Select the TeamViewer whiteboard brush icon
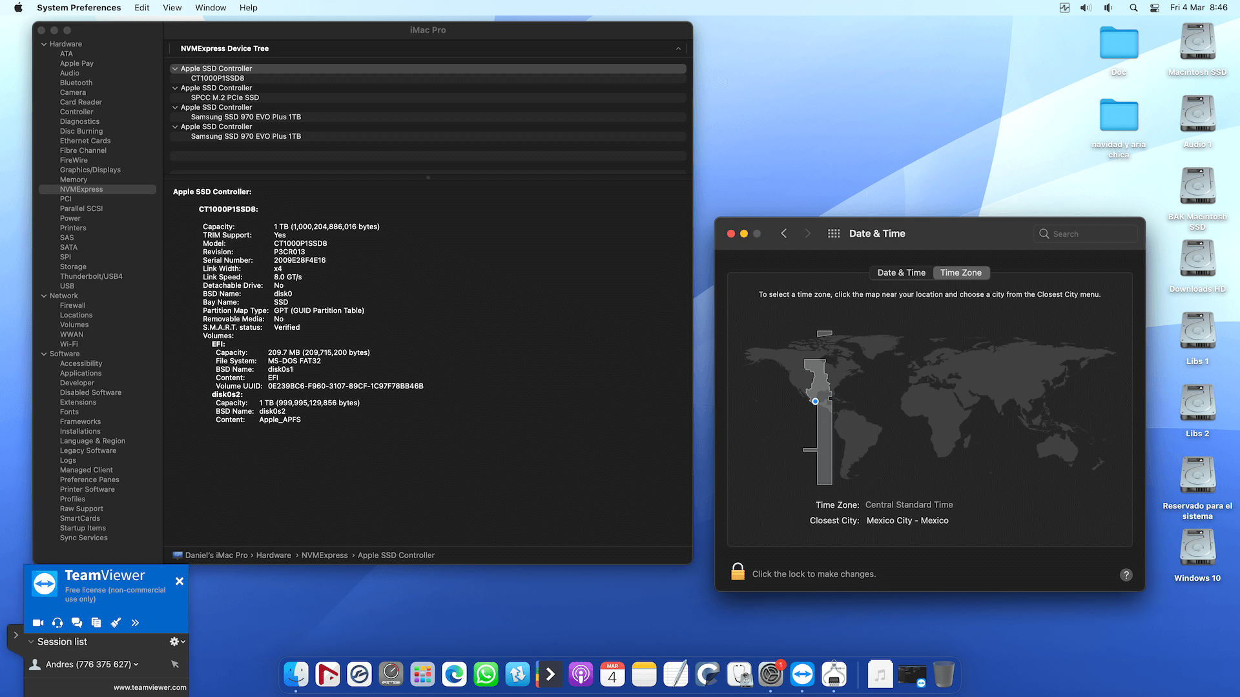1240x697 pixels. pos(116,623)
